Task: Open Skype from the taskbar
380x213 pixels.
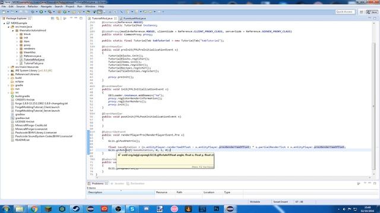Action: pos(132,209)
